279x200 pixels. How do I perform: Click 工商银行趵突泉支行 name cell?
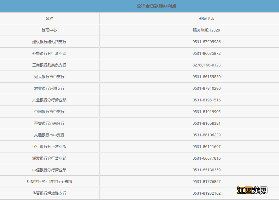49,65
